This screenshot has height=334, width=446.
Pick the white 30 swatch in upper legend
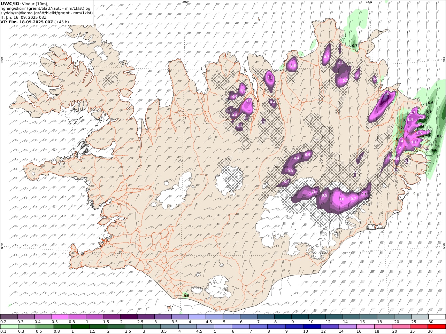(x=437, y=317)
